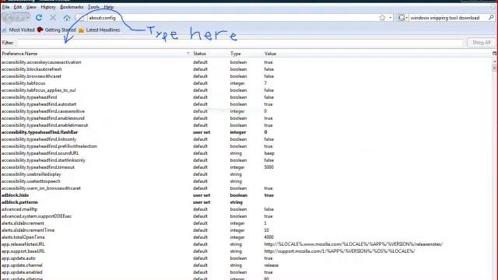
Task: Open Most Visited bookmarks folder
Action: (19, 30)
